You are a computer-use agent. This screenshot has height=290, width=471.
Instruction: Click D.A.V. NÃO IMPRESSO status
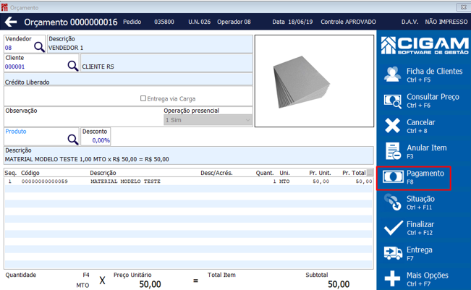434,22
